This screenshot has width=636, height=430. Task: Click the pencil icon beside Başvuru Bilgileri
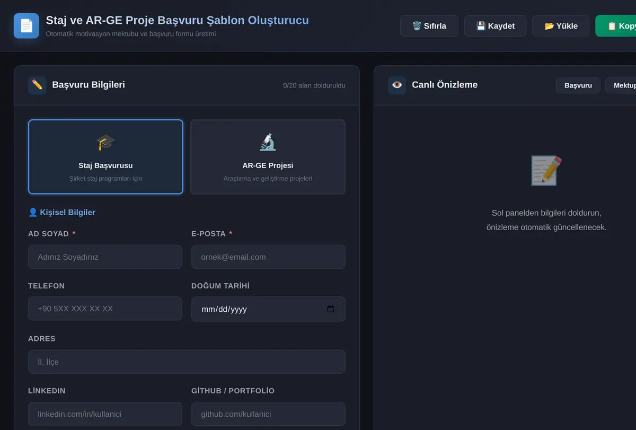37,85
